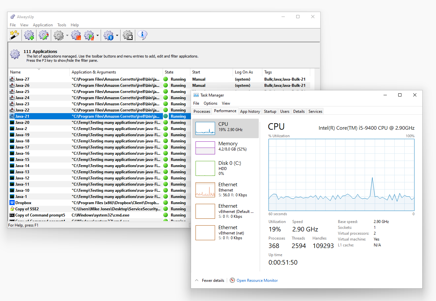Click the Application & Arguments column header
436x301 pixels.
click(116, 72)
